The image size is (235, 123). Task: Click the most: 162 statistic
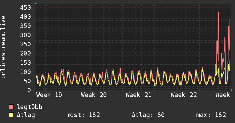(x=83, y=115)
